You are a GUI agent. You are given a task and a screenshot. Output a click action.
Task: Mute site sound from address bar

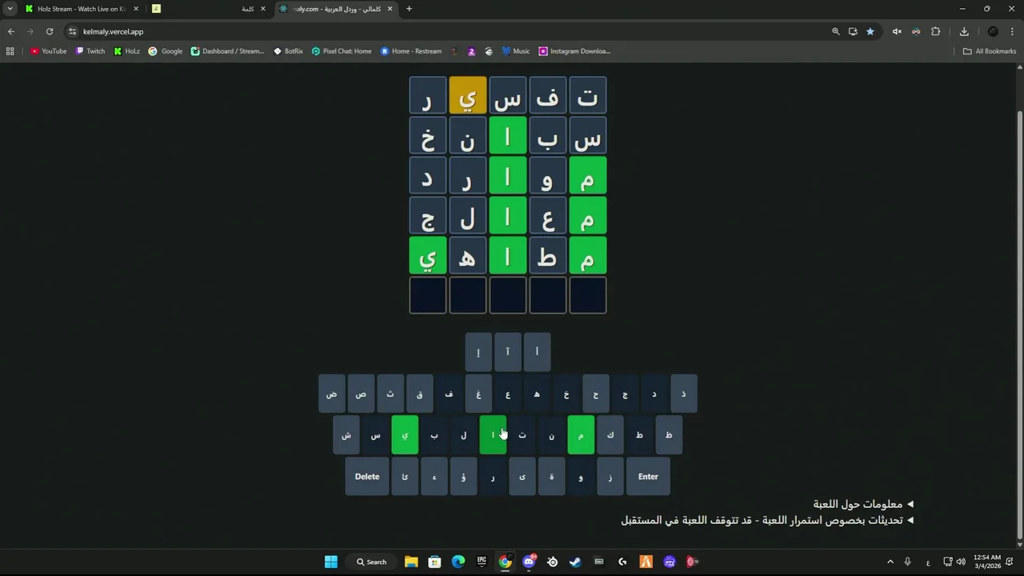[897, 31]
